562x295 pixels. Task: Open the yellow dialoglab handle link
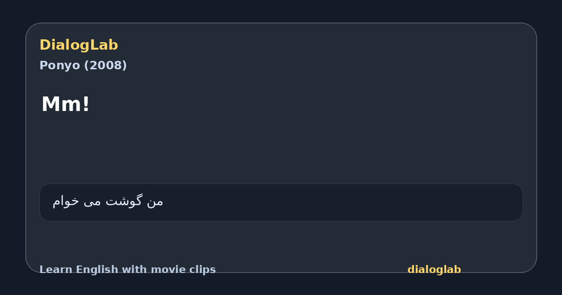[434, 270]
